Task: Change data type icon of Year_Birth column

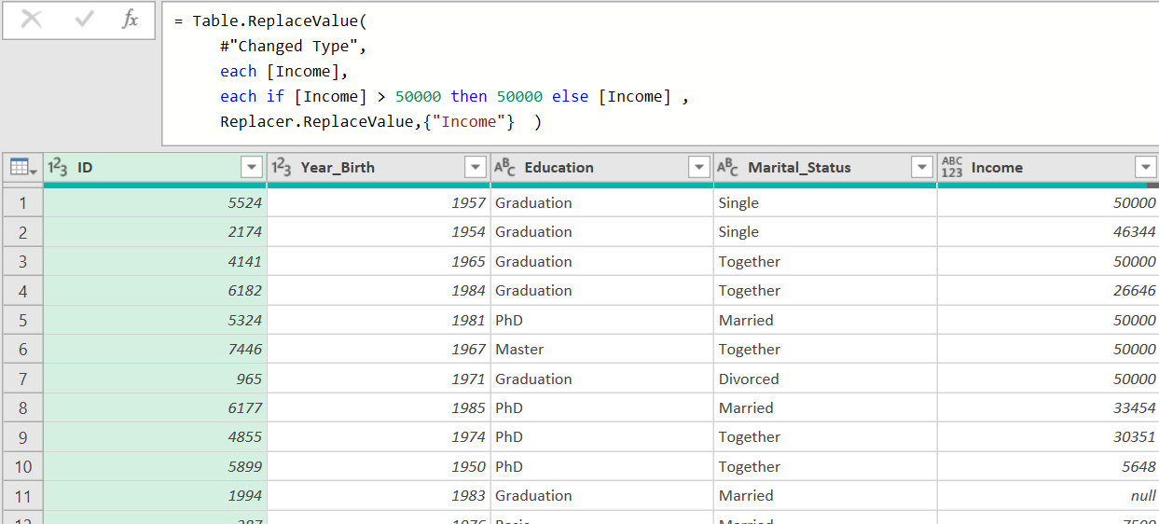Action: coord(282,168)
